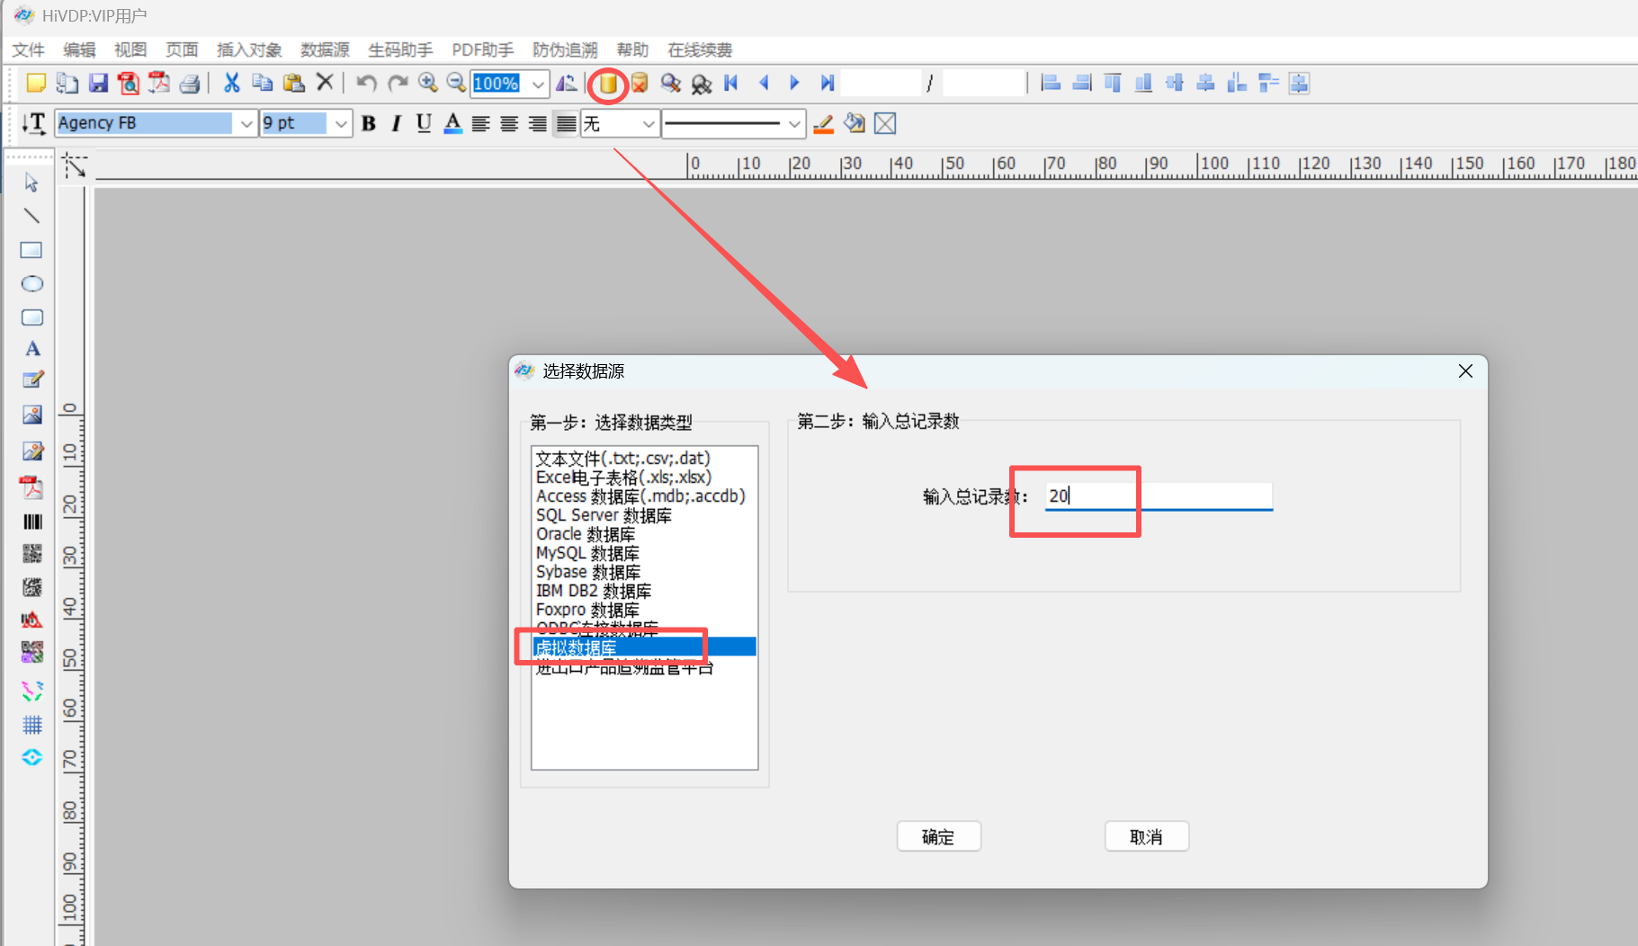Jump to next record arrow
1638x946 pixels.
(794, 84)
